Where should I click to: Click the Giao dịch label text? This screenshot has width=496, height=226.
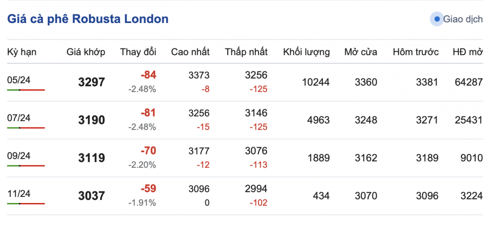(463, 19)
